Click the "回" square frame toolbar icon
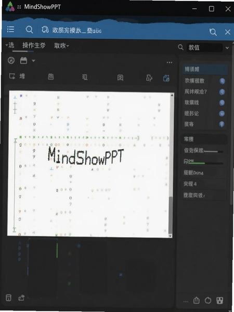 (120, 77)
